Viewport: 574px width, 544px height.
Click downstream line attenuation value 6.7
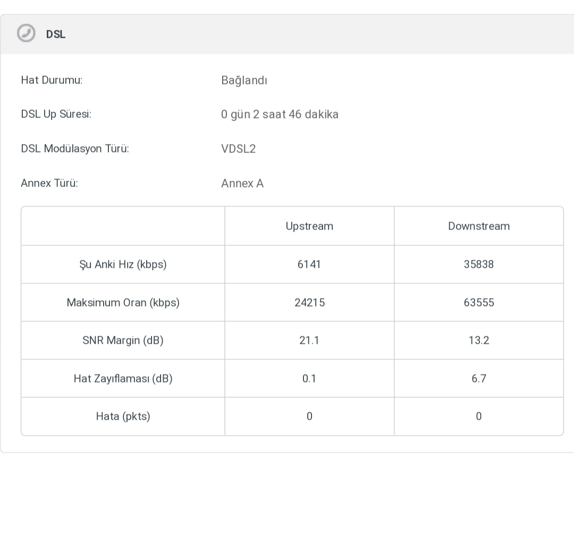(x=478, y=379)
